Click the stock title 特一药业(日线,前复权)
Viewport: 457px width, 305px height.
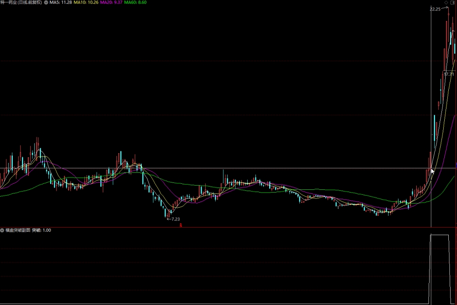point(21,2)
